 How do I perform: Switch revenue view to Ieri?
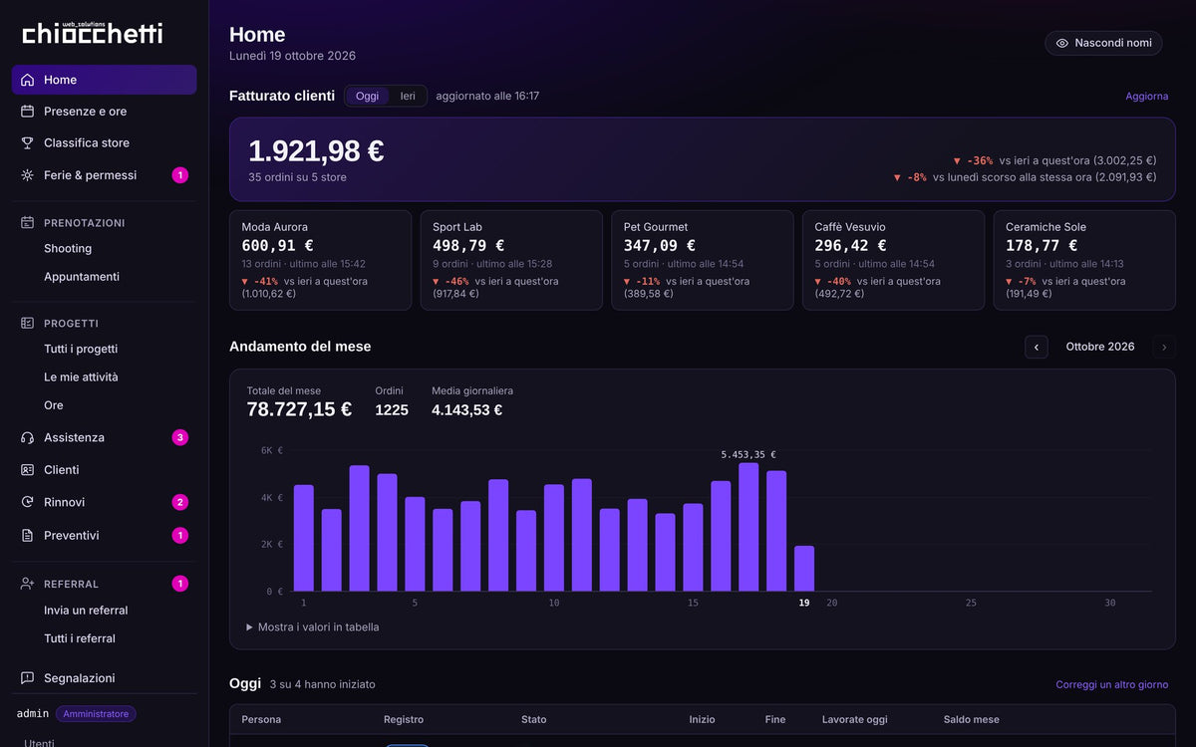tap(408, 96)
